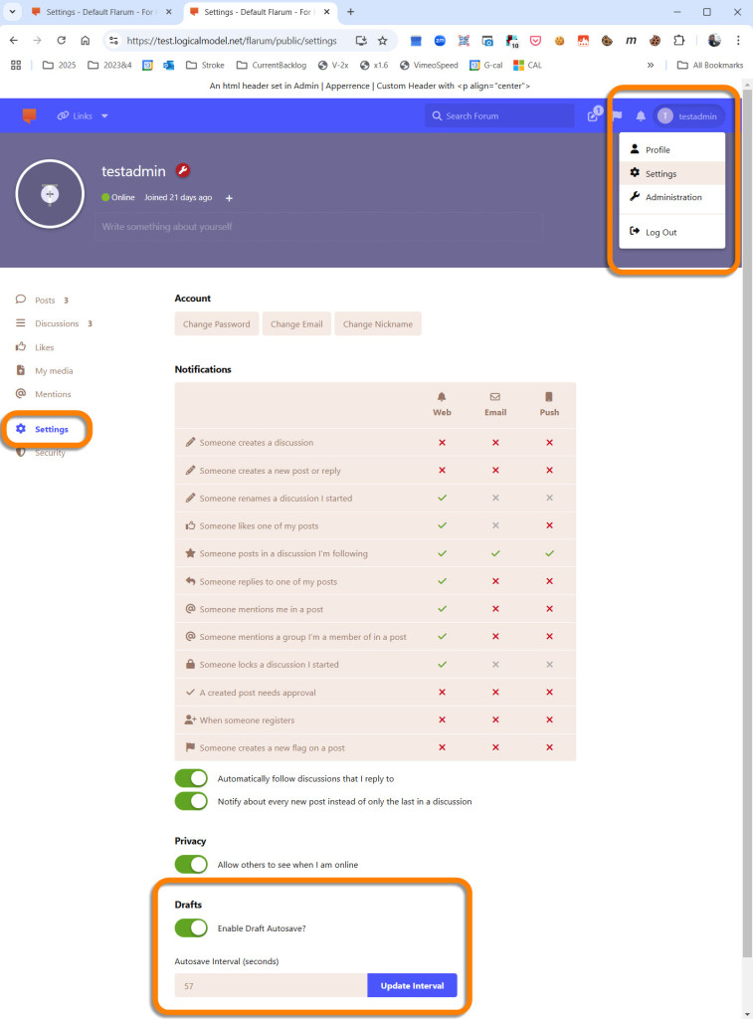The height and width of the screenshot is (1019, 753).
Task: Open the notifications bell in header
Action: tap(641, 115)
